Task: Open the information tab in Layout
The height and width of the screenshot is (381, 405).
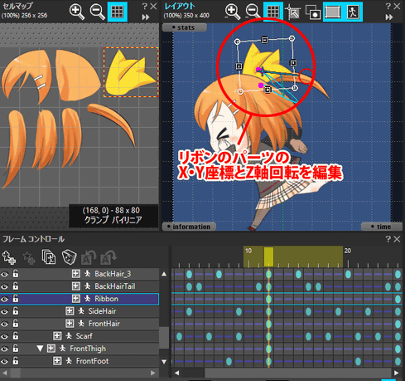Action: [189, 227]
